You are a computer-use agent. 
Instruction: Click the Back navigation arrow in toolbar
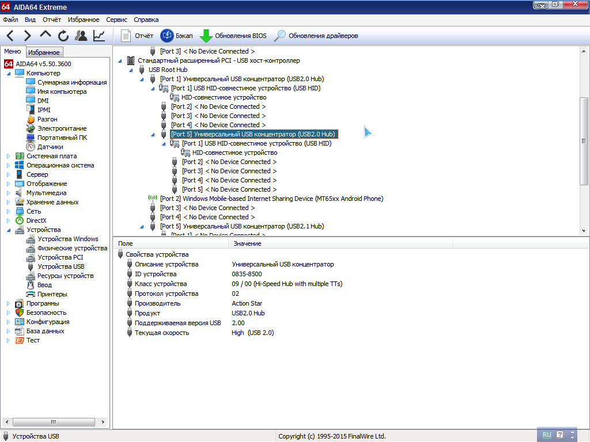pos(10,36)
